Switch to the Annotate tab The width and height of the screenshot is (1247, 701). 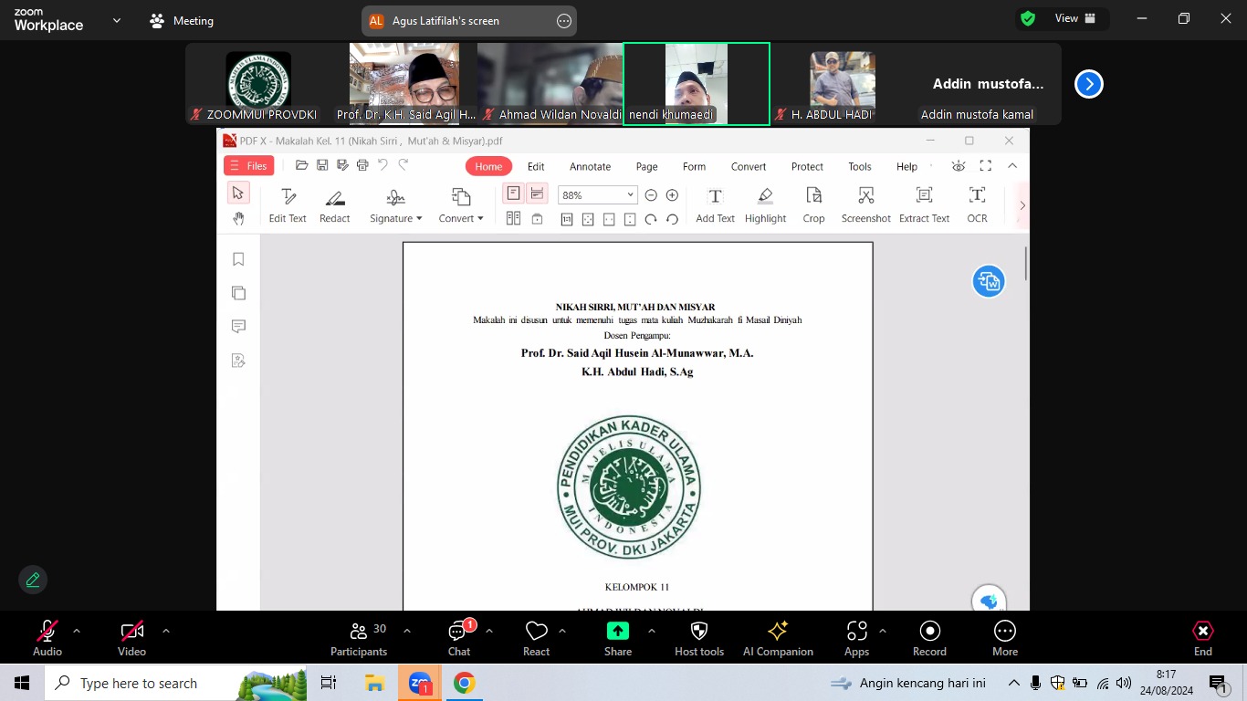590,166
